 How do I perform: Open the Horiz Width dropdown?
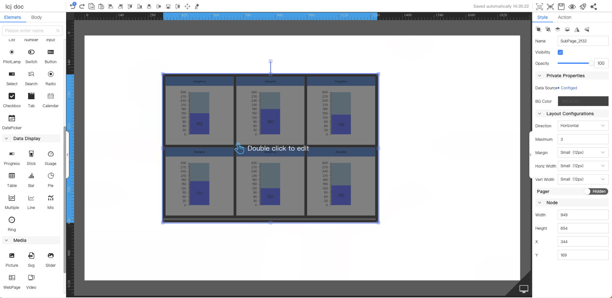pos(583,166)
